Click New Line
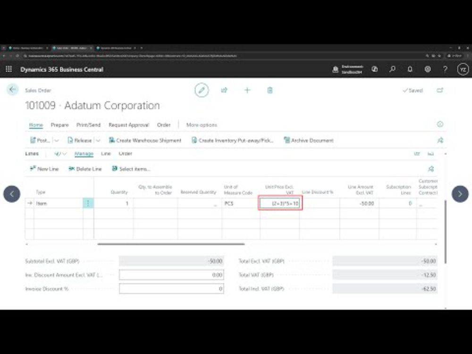Viewport: 472px width, 354px height. 44,169
